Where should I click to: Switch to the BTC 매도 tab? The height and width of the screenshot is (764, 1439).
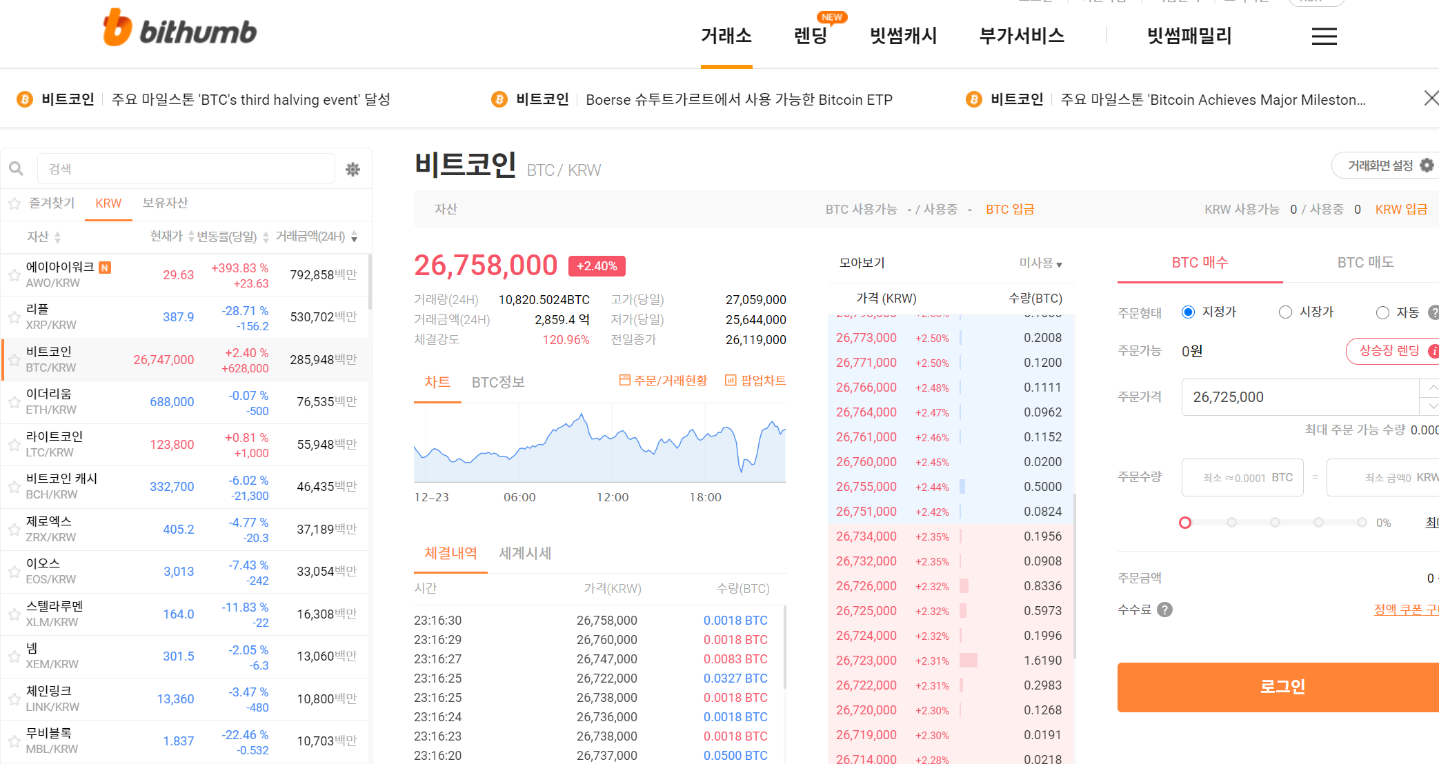(x=1365, y=263)
